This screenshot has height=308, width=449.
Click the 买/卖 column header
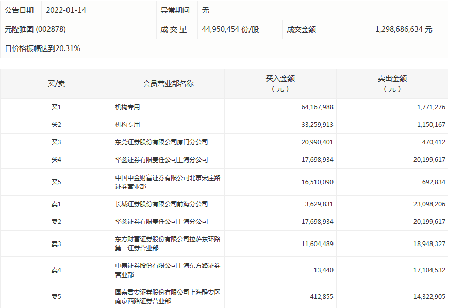pyautogui.click(x=56, y=84)
